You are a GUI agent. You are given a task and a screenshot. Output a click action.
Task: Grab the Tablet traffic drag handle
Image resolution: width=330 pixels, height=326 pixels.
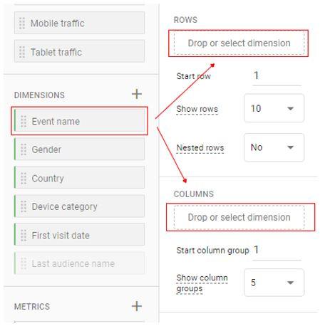[x=22, y=52]
